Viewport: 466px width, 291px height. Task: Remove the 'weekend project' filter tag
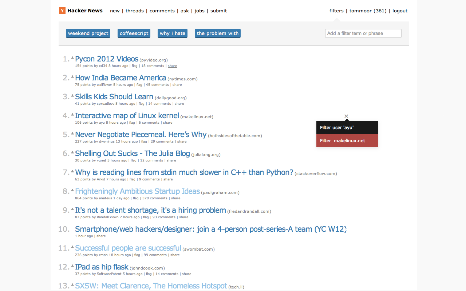coord(88,33)
